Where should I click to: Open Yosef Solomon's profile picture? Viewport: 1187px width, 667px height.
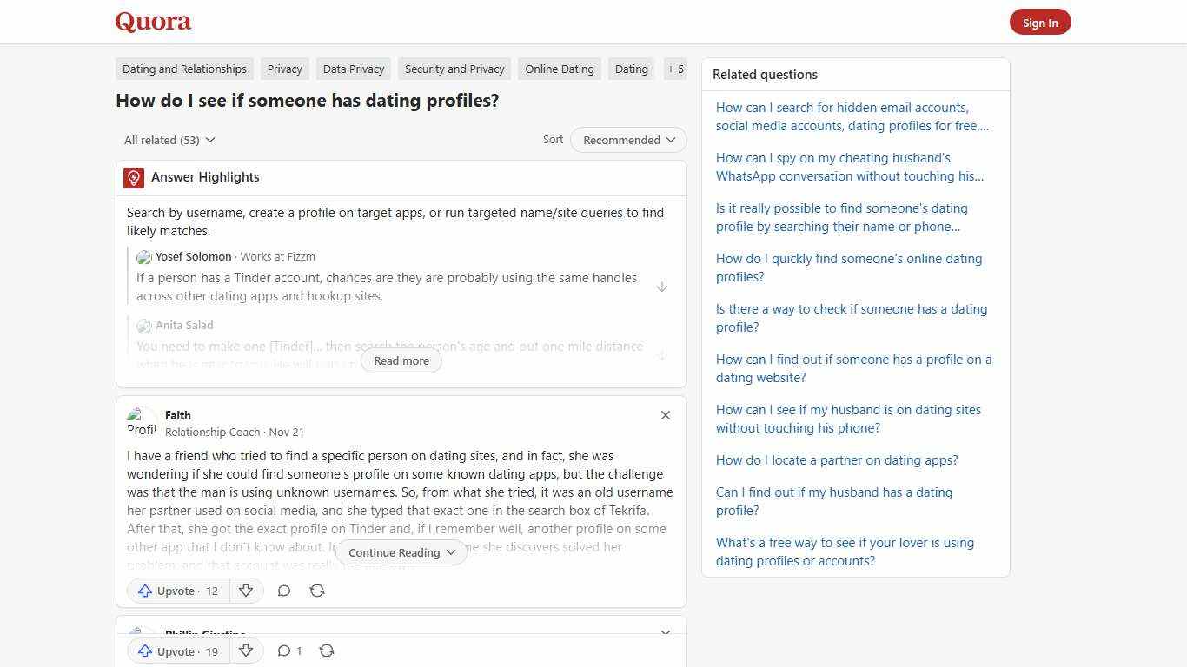coord(143,257)
